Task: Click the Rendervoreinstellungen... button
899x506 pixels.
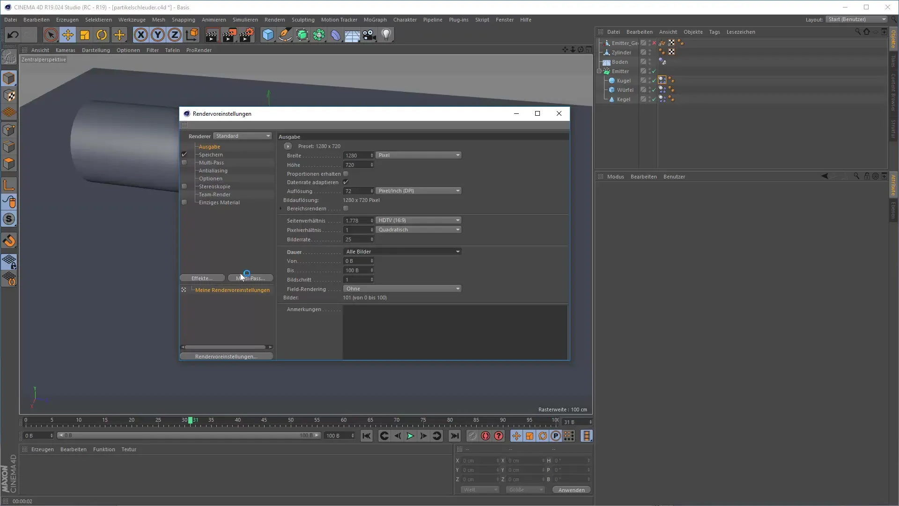Action: [x=226, y=357]
